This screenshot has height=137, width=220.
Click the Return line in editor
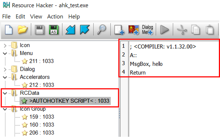pyautogui.click(x=138, y=73)
